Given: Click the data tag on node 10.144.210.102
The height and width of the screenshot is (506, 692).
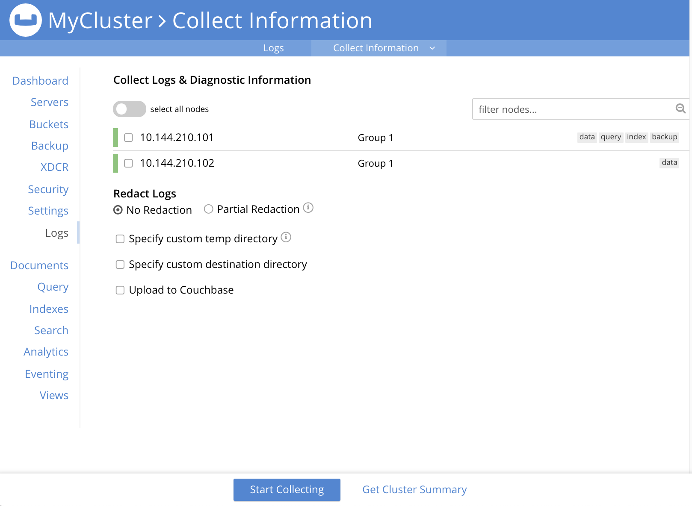Looking at the screenshot, I should 669,163.
